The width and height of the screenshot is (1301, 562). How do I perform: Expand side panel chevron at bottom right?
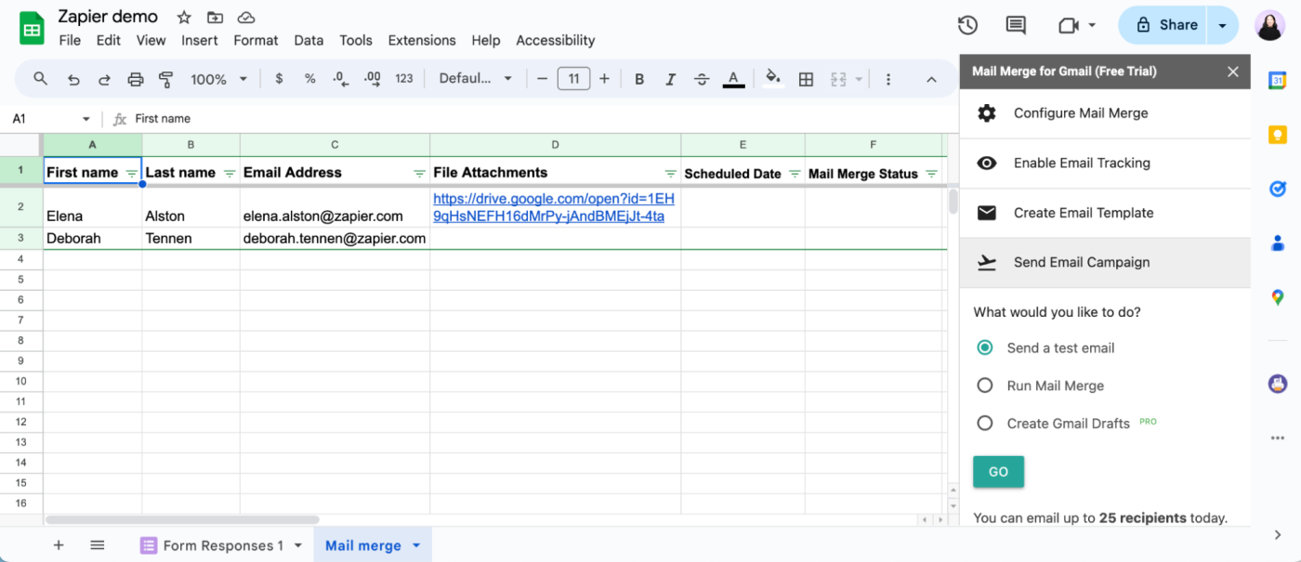(1277, 535)
